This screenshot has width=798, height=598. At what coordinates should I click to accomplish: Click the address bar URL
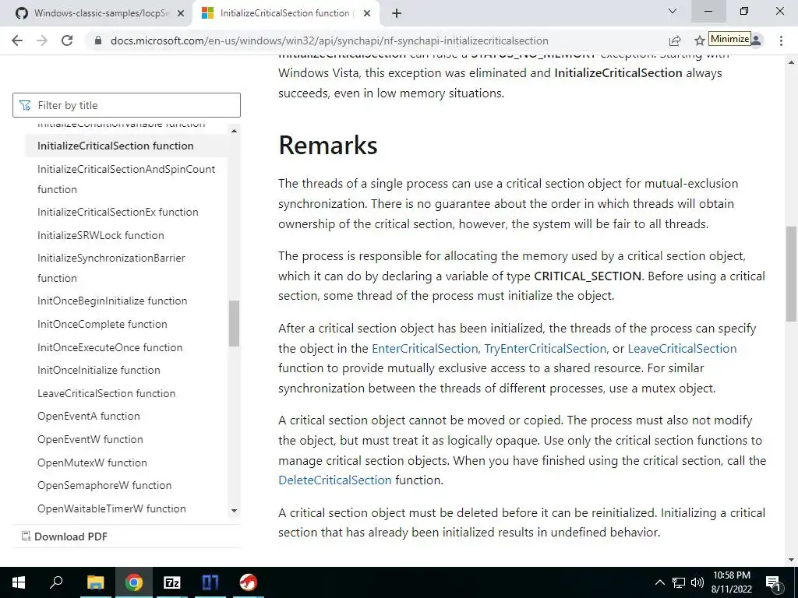[330, 40]
